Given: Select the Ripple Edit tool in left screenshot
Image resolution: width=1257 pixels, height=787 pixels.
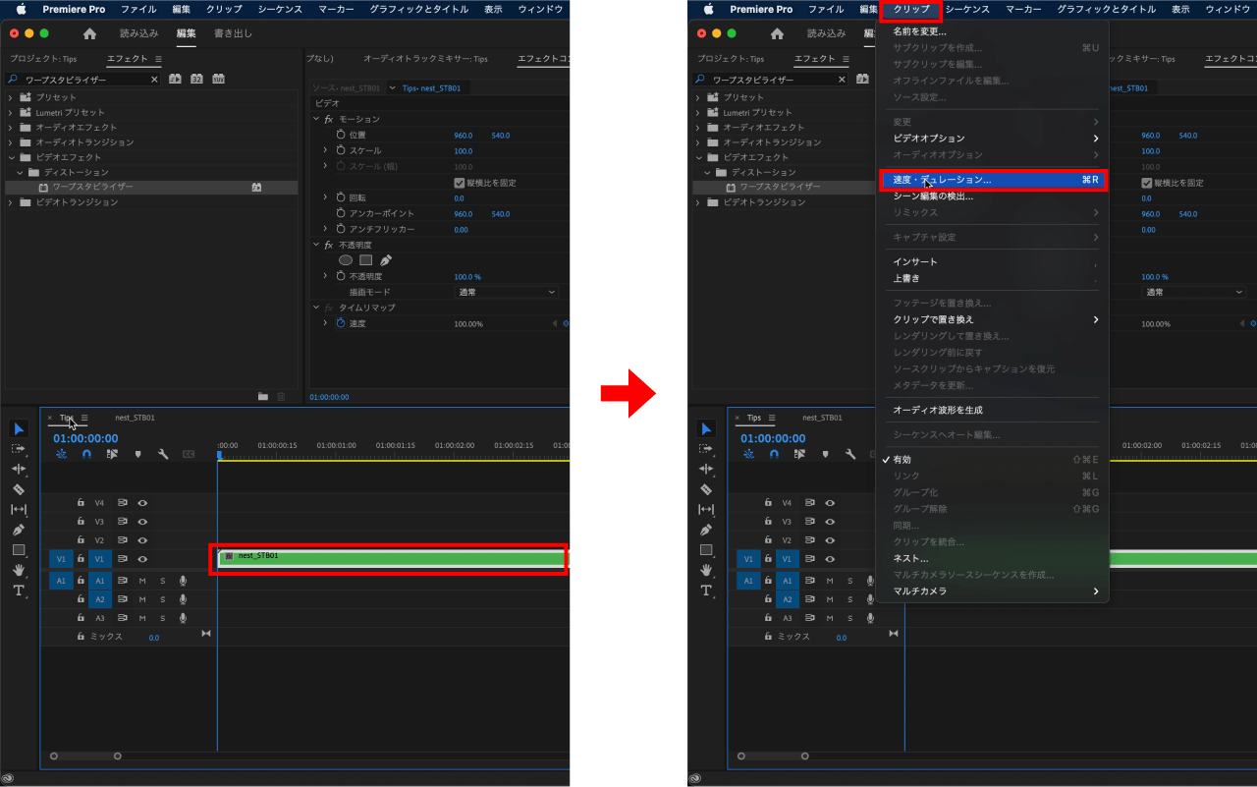Looking at the screenshot, I should pos(19,469).
